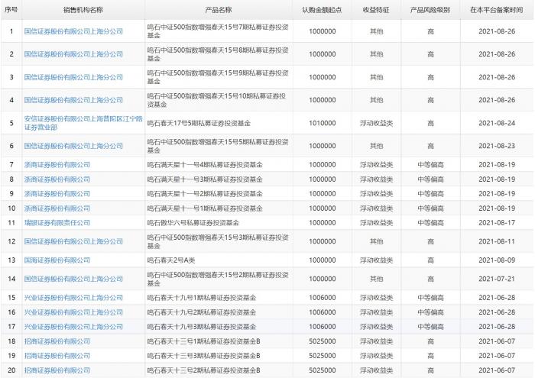Image resolution: width=535 pixels, height=378 pixels.
Task: Select product 鸣石满天星十一号4期私募证券投资基金
Action: [205, 165]
